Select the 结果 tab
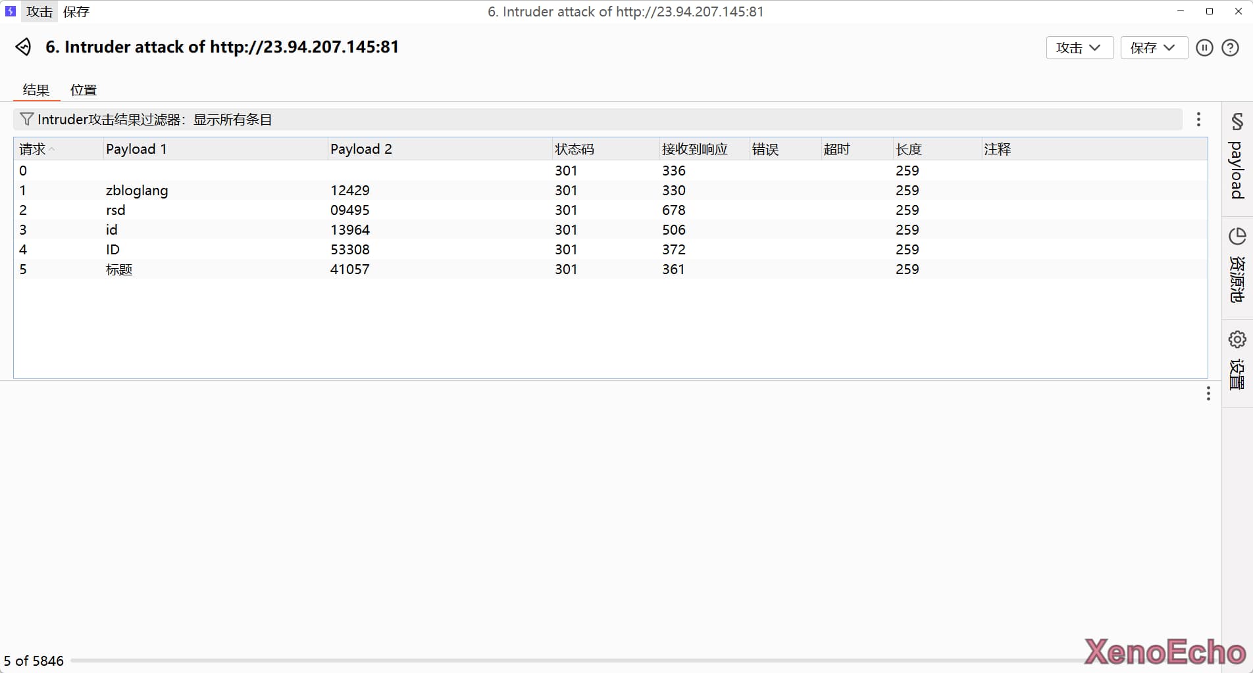 click(x=36, y=90)
